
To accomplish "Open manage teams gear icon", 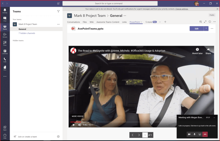I will tap(58, 137).
